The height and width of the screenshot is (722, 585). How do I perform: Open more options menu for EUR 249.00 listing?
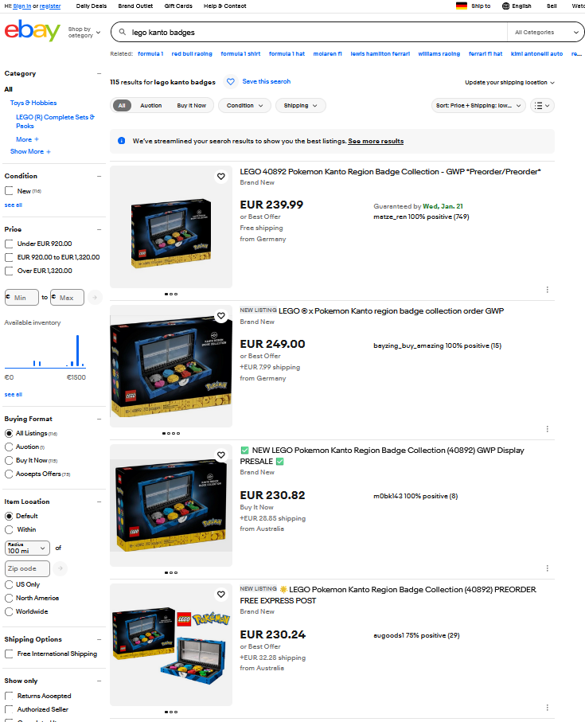coord(547,429)
